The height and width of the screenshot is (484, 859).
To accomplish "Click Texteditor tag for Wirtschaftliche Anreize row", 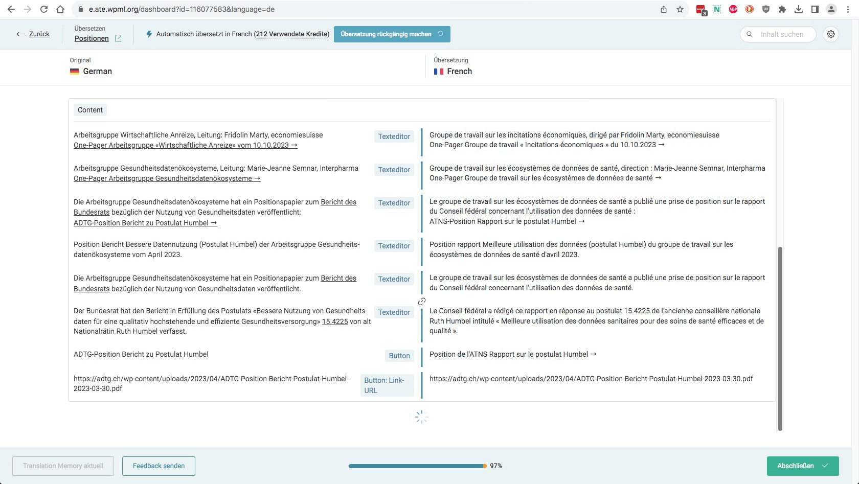I will (394, 136).
